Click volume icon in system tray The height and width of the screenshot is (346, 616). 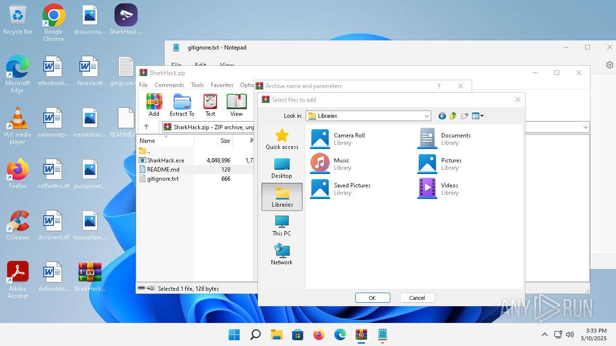pos(570,334)
